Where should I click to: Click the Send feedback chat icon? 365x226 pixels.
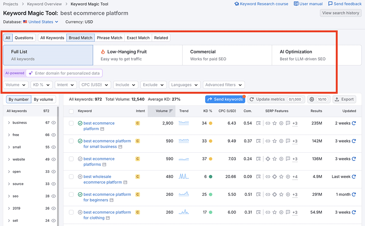click(x=330, y=4)
